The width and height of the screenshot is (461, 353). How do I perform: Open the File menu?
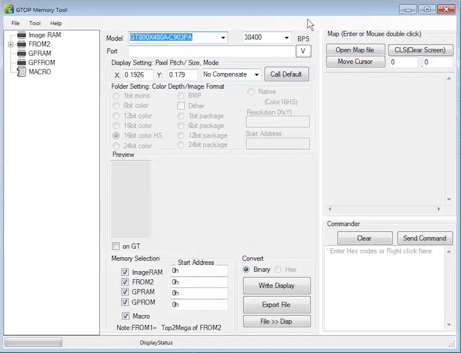click(x=15, y=23)
